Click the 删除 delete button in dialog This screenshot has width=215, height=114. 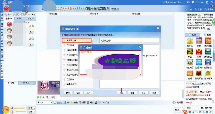click(68, 93)
